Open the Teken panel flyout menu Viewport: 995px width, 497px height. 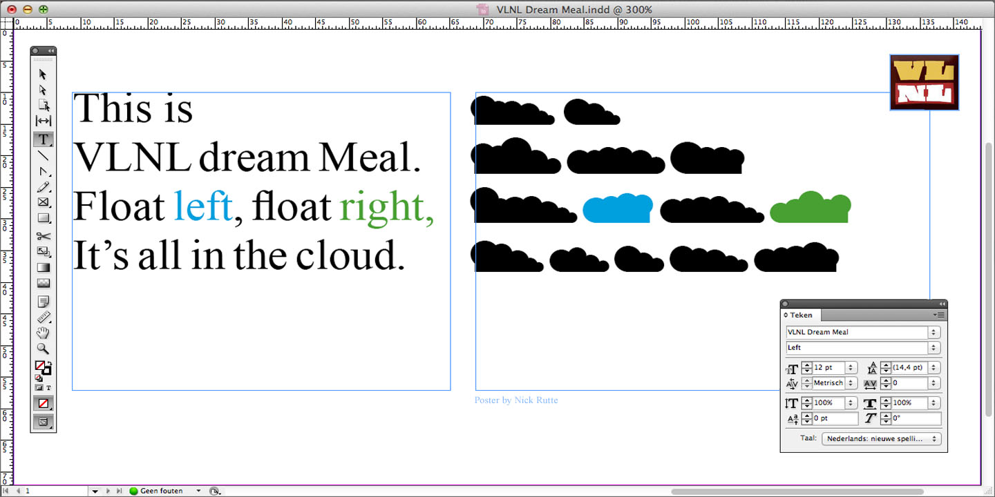938,315
